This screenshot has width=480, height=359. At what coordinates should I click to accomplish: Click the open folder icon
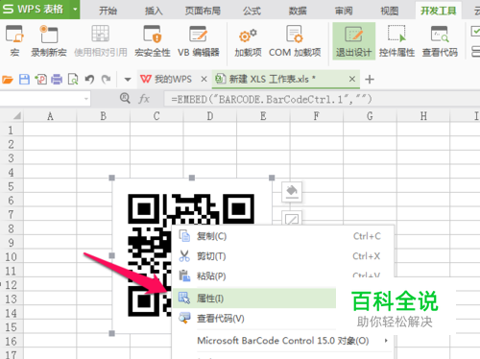click(8, 79)
